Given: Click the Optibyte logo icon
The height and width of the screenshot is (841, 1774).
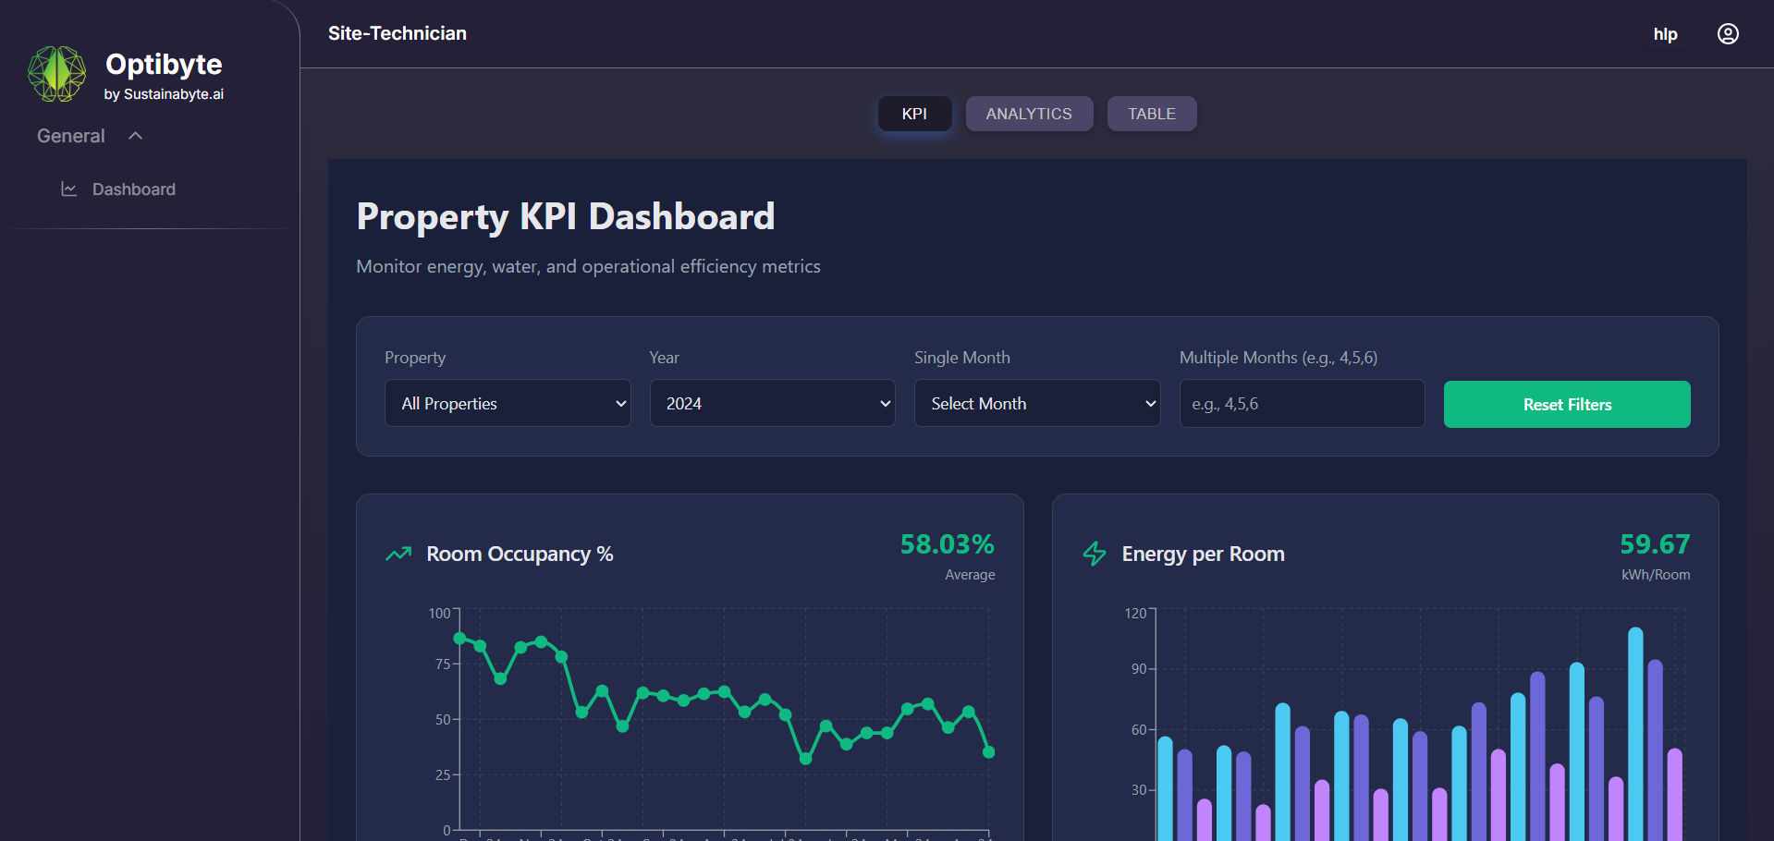Looking at the screenshot, I should coord(56,74).
